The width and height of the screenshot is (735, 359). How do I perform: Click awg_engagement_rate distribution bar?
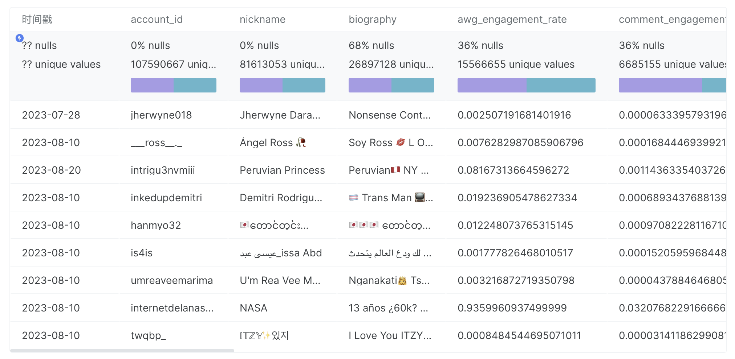tap(527, 85)
